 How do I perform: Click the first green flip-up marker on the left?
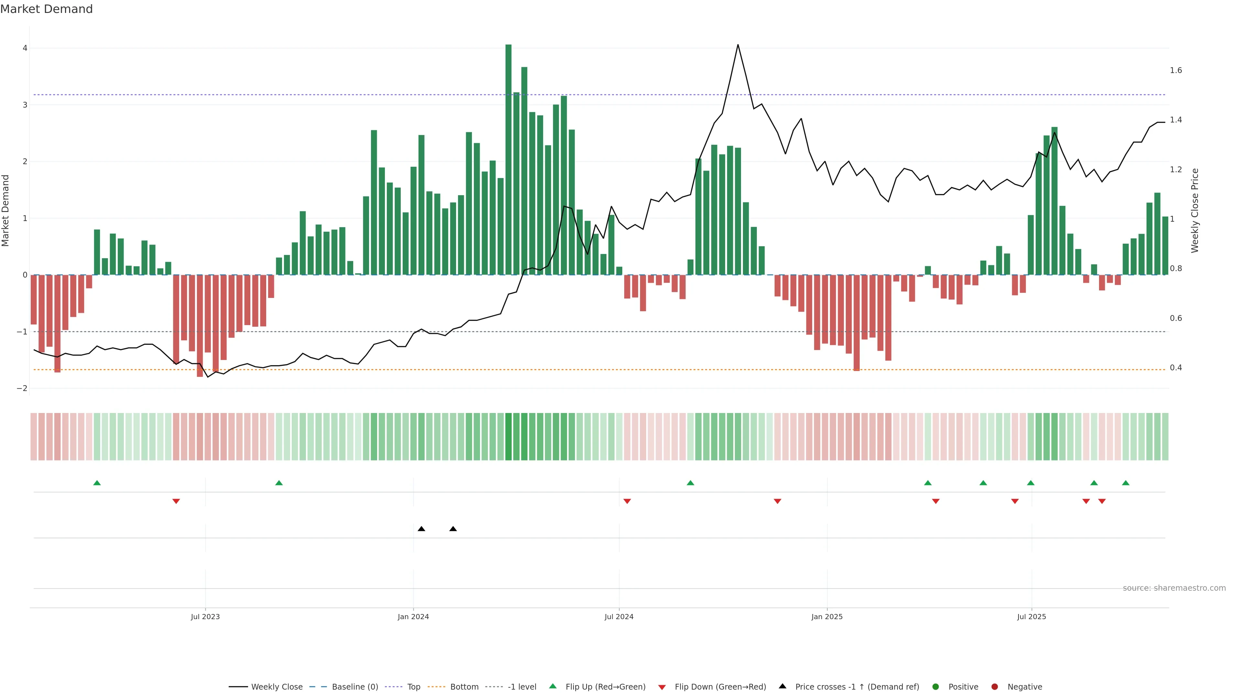(97, 483)
